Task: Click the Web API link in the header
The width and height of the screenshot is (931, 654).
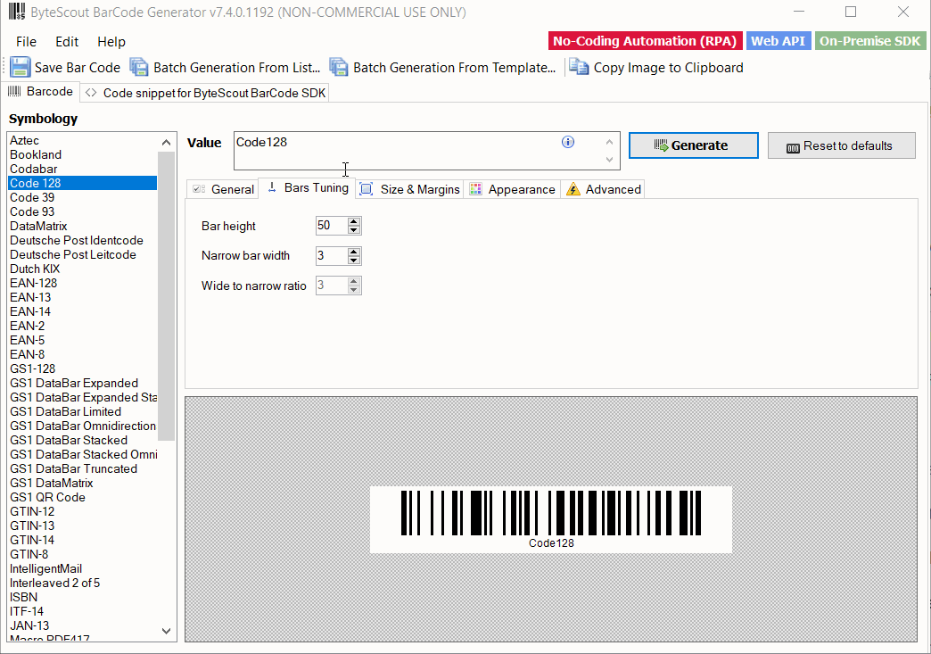Action: 778,41
